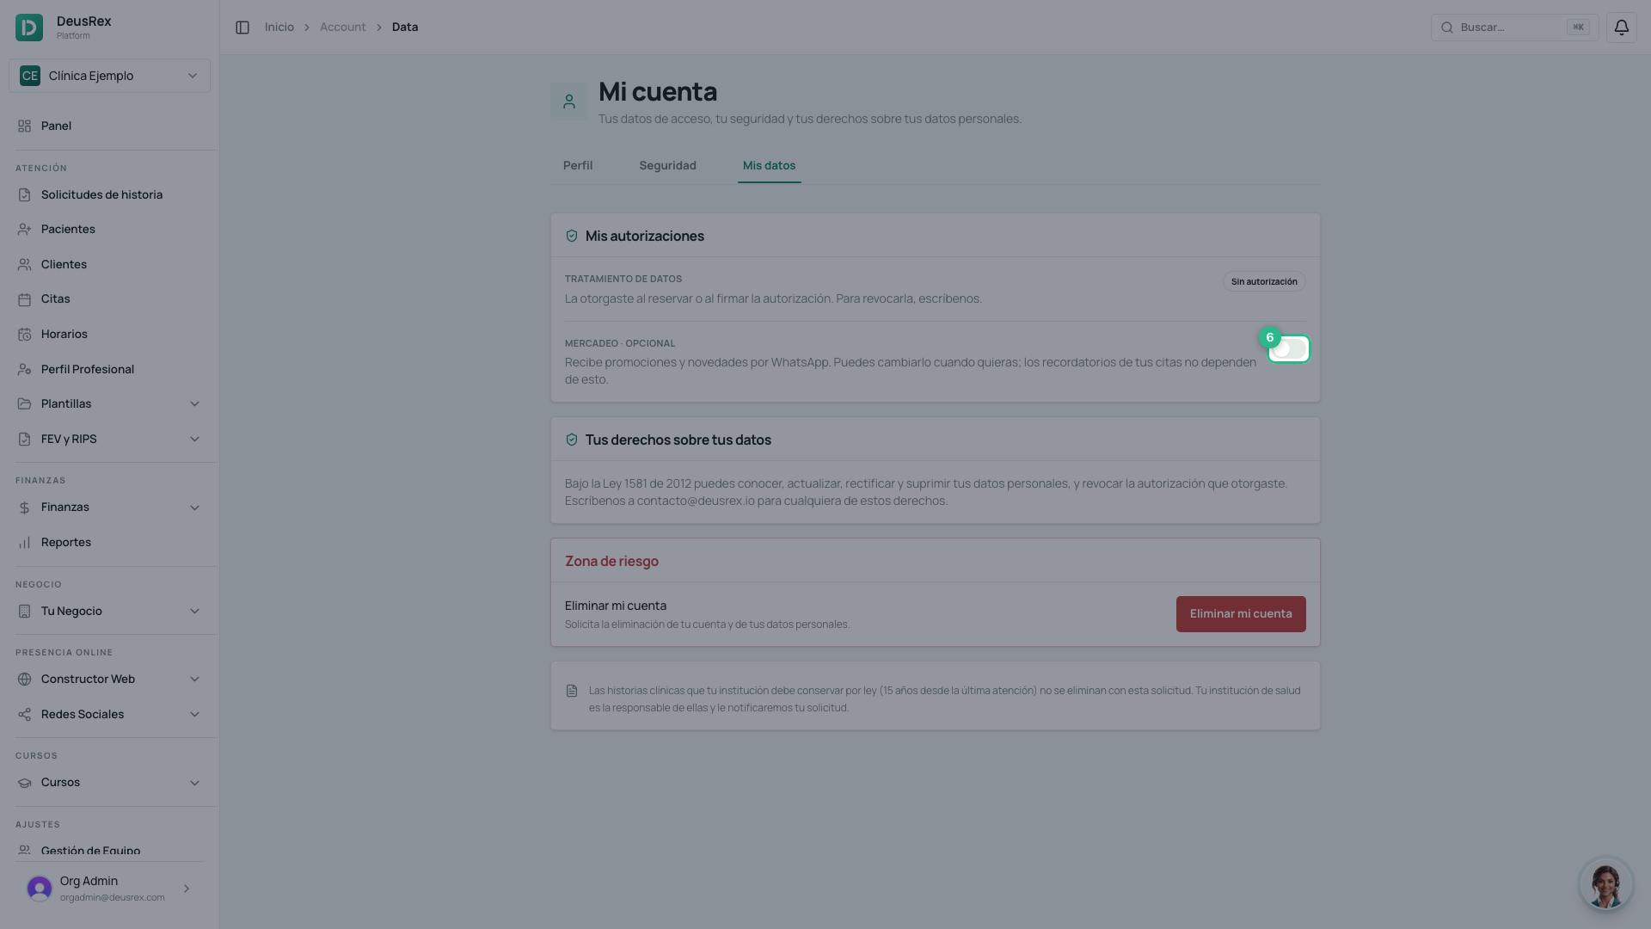The height and width of the screenshot is (929, 1651).
Task: Expand the Tu Negocio chevron
Action: click(194, 612)
